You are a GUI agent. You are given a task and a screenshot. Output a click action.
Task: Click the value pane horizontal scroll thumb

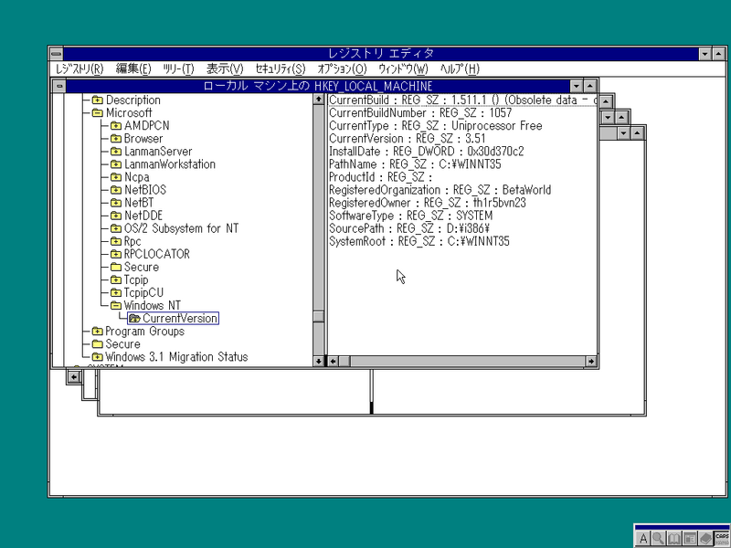click(x=344, y=361)
